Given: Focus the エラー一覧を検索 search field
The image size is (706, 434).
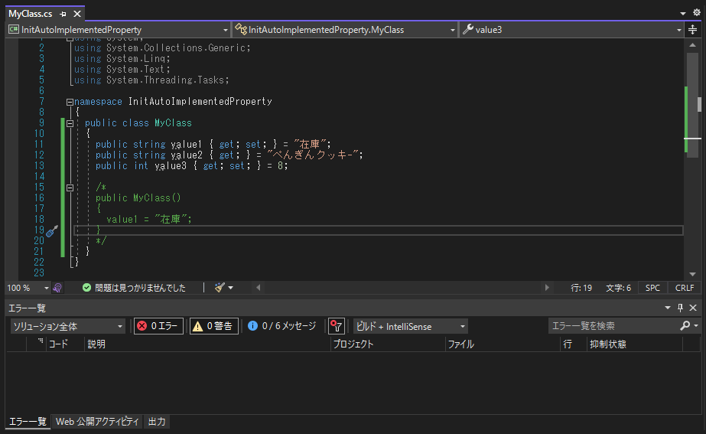Looking at the screenshot, I should pos(613,326).
